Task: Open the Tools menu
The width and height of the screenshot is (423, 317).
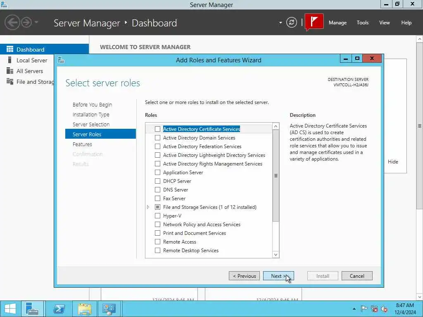Action: (363, 23)
